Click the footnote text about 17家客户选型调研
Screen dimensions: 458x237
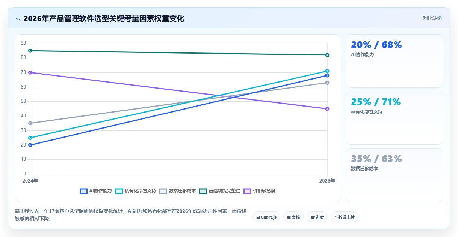131,215
